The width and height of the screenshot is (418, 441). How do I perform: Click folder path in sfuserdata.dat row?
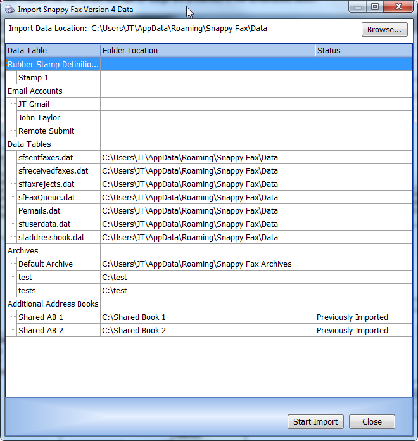[x=190, y=224]
